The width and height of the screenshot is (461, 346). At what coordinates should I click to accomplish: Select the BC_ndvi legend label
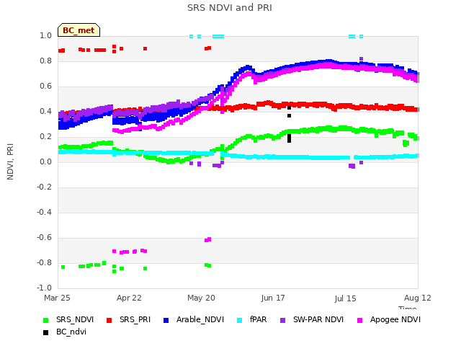coord(71,332)
